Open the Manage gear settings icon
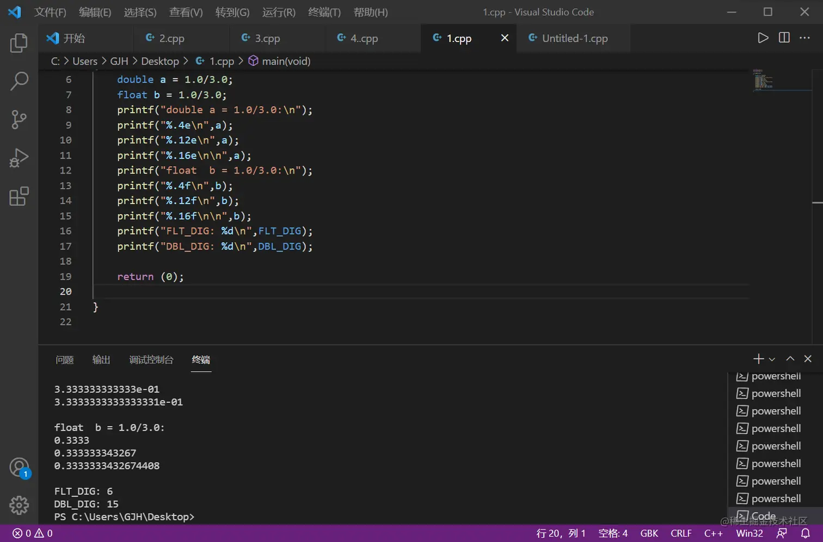This screenshot has height=542, width=823. tap(19, 505)
